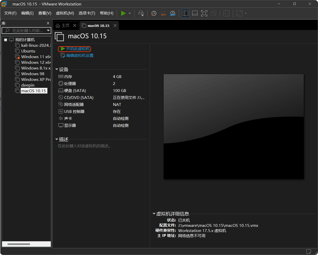Enter full screen mode via toolbar icon
Image resolution: width=318 pixels, height=255 pixels.
(204, 13)
